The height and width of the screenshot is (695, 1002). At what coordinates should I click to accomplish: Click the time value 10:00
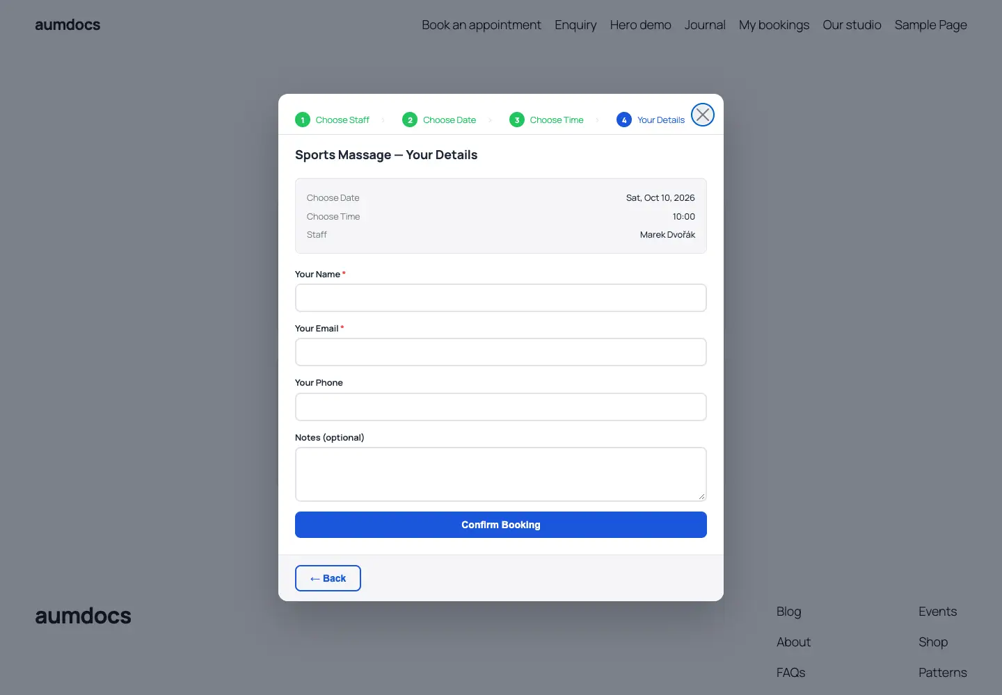tap(684, 217)
